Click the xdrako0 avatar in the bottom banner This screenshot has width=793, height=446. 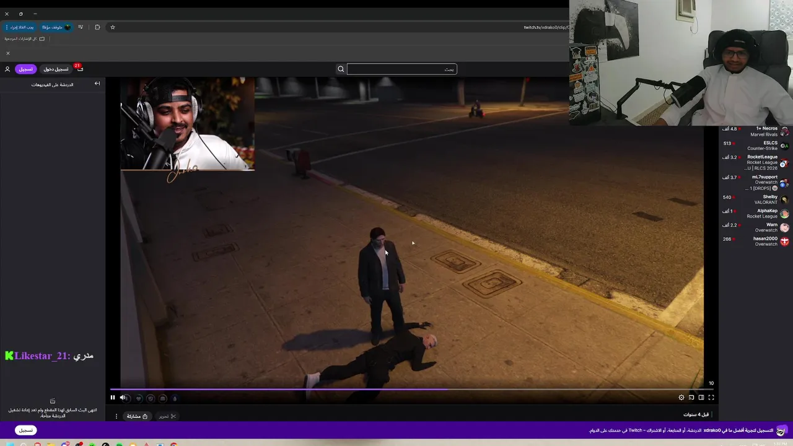coord(781,430)
